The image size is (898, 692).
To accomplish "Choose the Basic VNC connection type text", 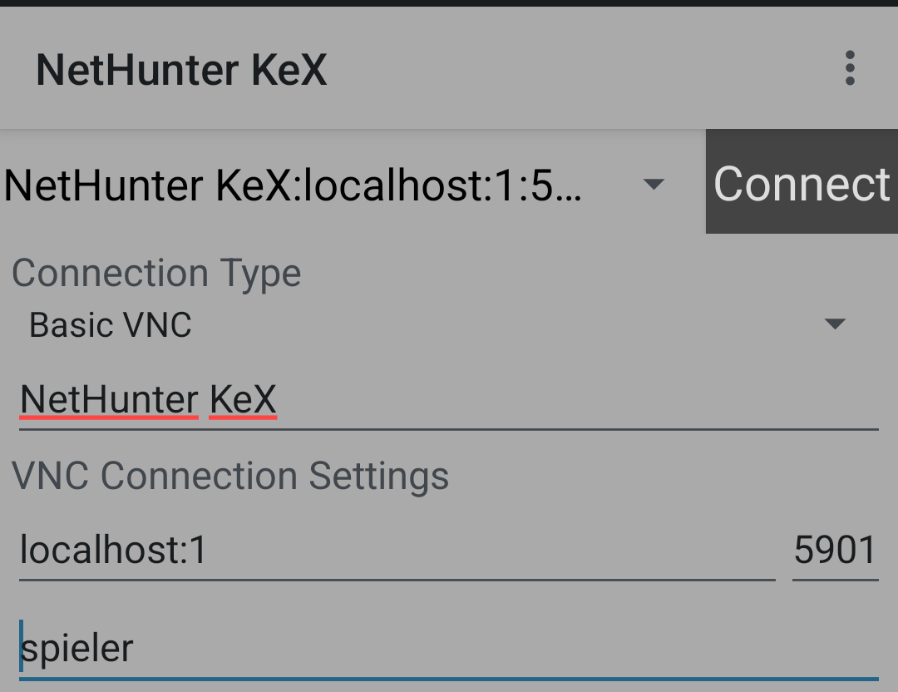I will coord(111,324).
